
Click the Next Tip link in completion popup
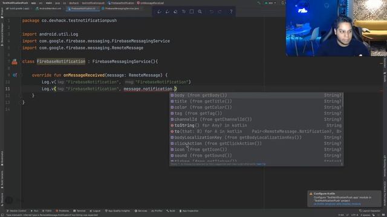tap(261, 164)
